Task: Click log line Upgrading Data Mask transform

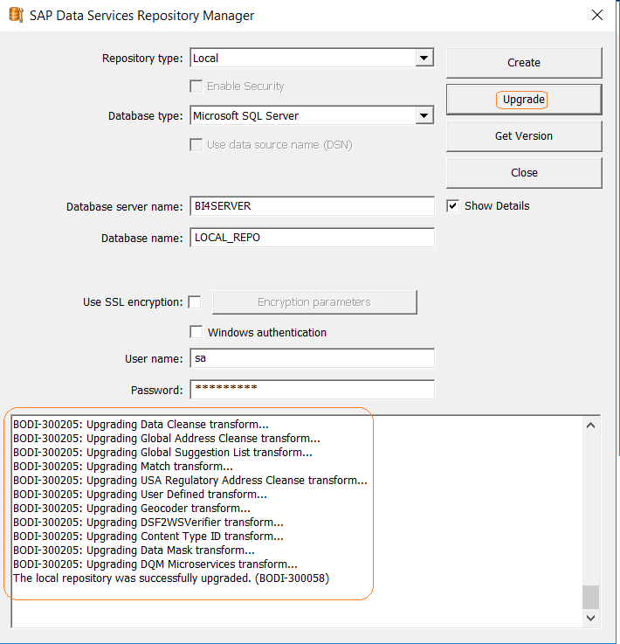Action: click(134, 550)
